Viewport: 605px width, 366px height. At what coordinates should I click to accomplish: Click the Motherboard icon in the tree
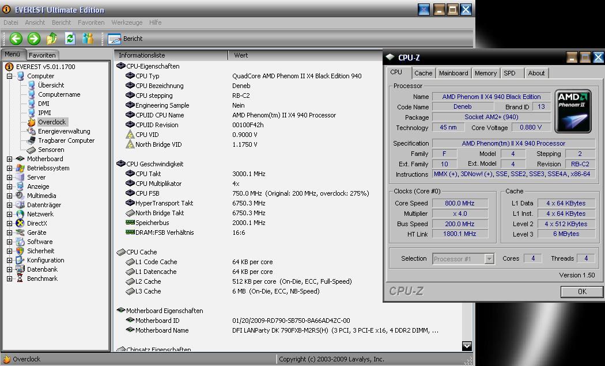click(x=20, y=159)
